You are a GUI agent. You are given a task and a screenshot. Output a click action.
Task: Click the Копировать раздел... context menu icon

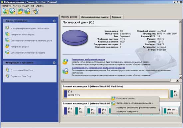pos(113,98)
